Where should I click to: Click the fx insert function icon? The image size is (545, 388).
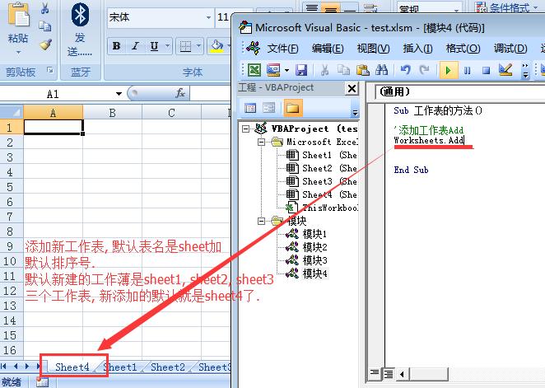(180, 93)
